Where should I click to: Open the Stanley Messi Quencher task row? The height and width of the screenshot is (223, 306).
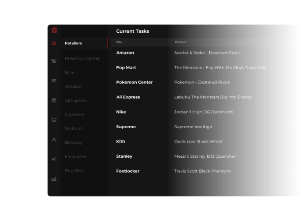(x=203, y=156)
